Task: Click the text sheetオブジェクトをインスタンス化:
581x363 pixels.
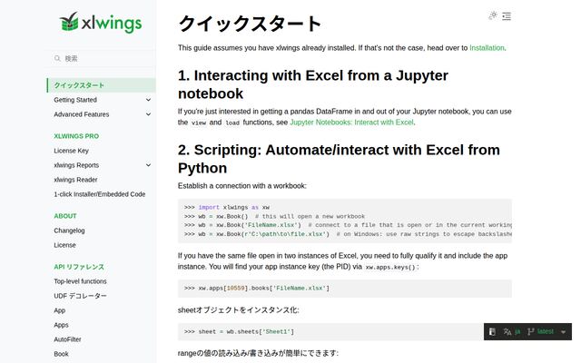Action: [x=238, y=310]
